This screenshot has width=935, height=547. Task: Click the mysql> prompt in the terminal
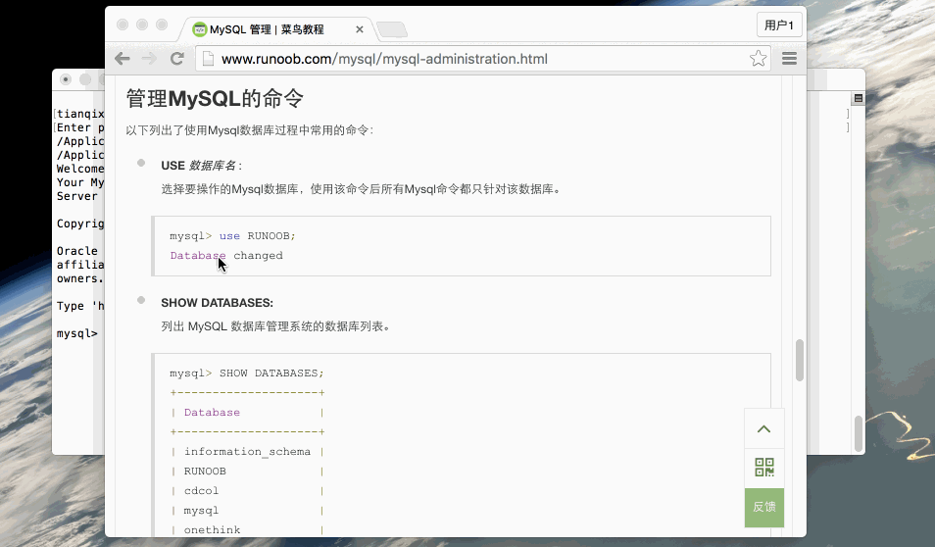76,333
